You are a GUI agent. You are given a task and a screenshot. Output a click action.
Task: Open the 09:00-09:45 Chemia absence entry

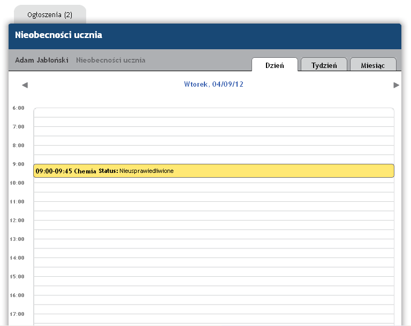coord(214,171)
